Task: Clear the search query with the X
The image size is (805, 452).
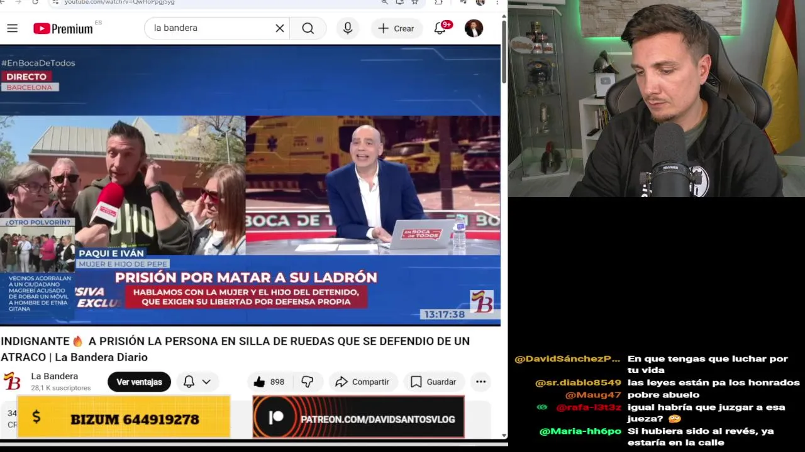Action: coord(280,28)
